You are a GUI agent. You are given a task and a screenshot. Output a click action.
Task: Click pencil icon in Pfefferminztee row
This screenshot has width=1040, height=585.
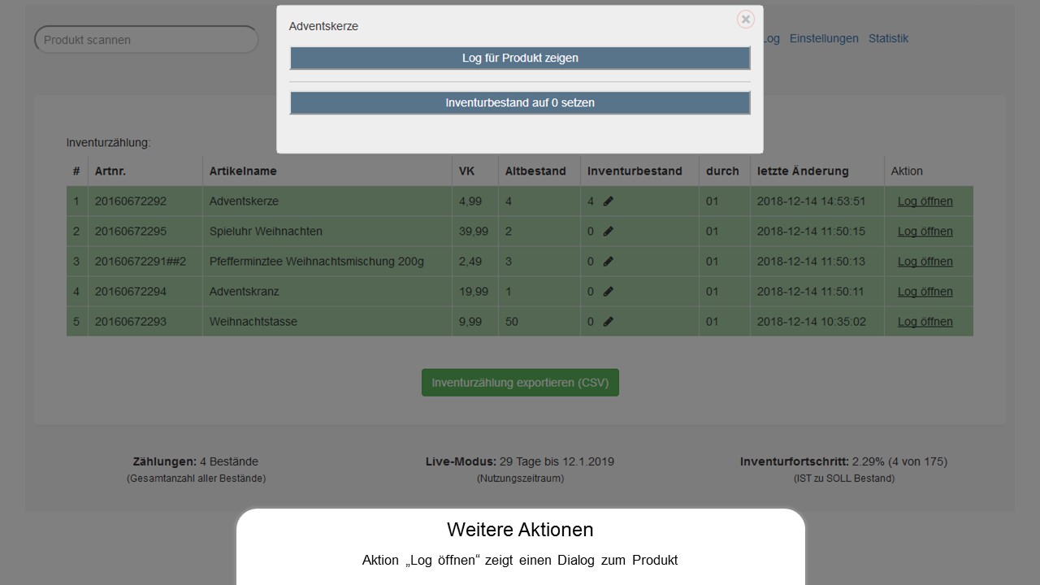[609, 262]
